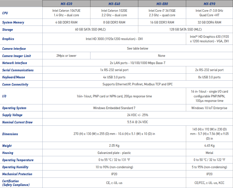Image resolution: width=233 pixels, height=188 pixels.
Task: Click the 32 GB DDR4 RAM cell
Action: (209, 22)
